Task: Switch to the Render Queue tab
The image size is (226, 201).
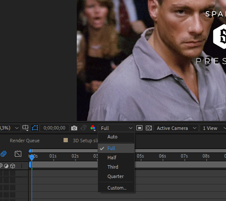Action: tap(25, 141)
